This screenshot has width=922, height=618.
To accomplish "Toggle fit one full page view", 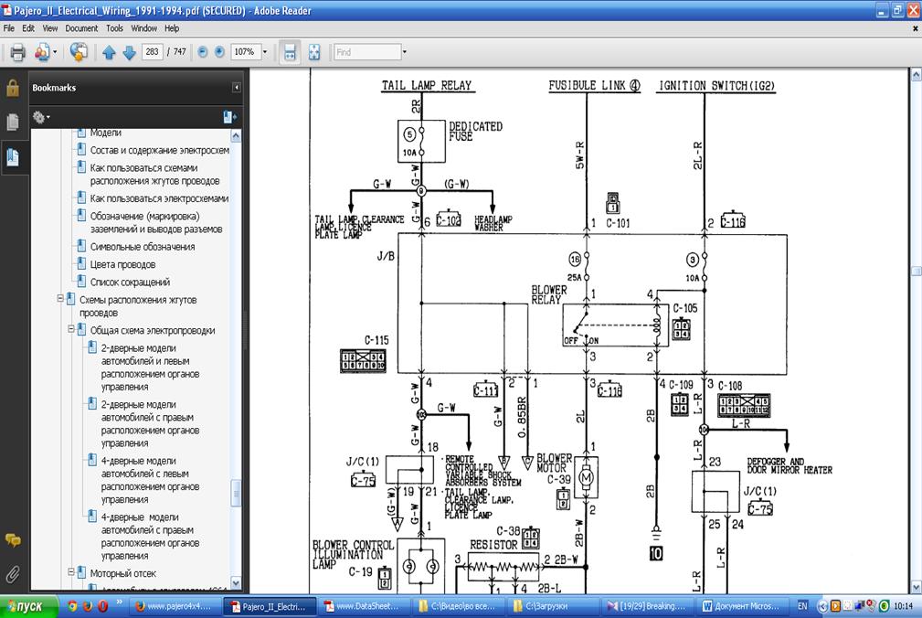I will (314, 52).
